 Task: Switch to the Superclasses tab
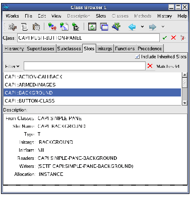(40, 49)
